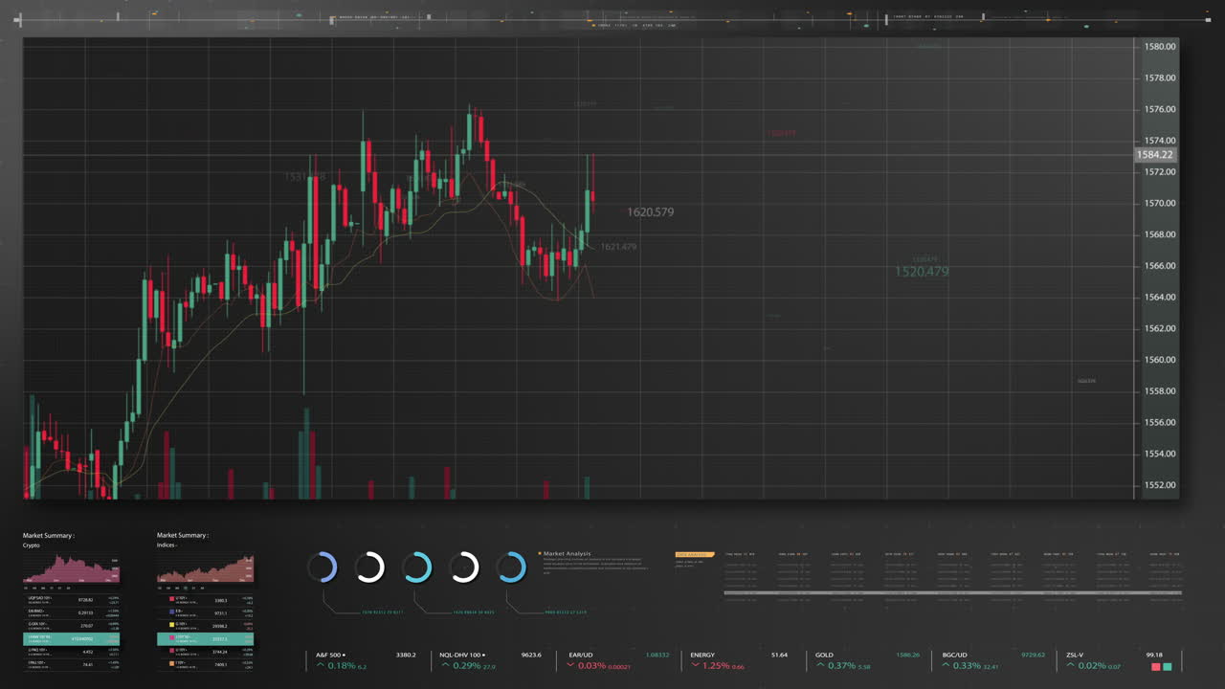
Task: Select the yellow swatch in Indices list
Action: (x=171, y=625)
